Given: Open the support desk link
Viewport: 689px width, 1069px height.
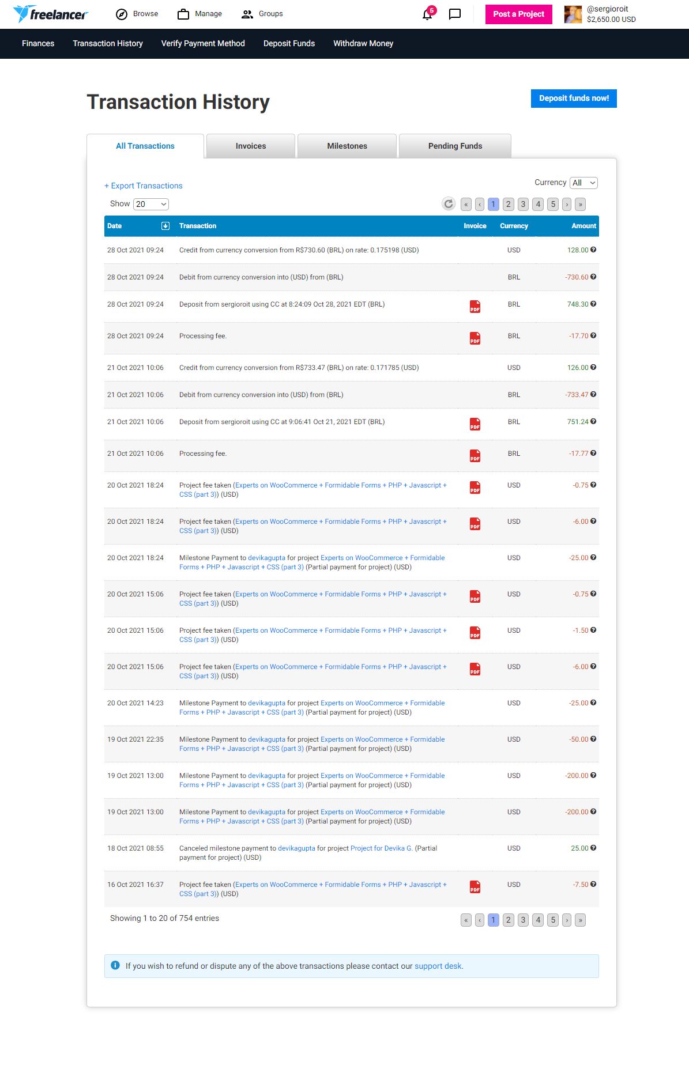Looking at the screenshot, I should (x=438, y=966).
